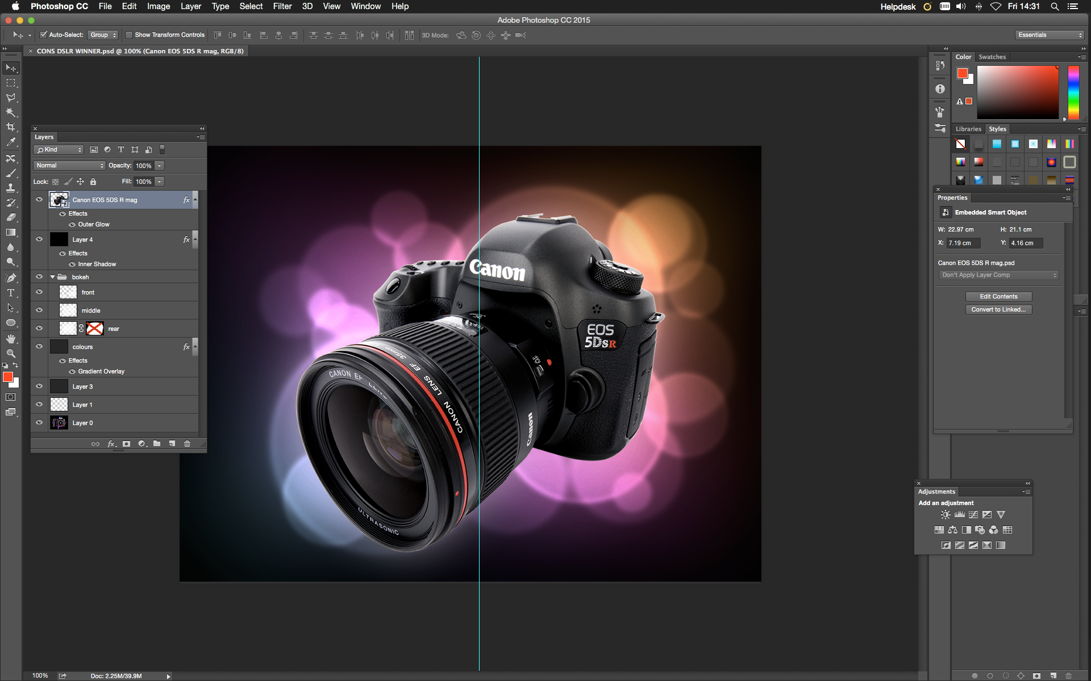Switch to the Swatches tab
Viewport: 1091px width, 681px height.
click(992, 57)
